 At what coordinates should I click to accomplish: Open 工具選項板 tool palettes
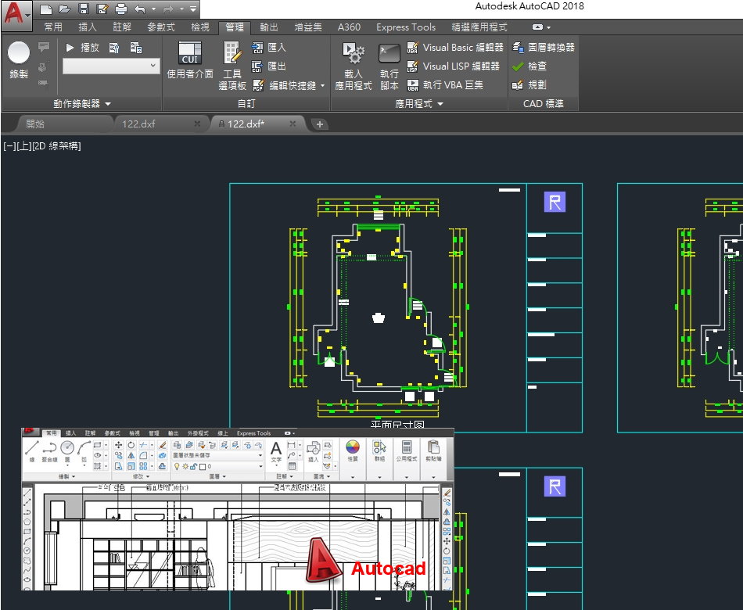(x=232, y=66)
